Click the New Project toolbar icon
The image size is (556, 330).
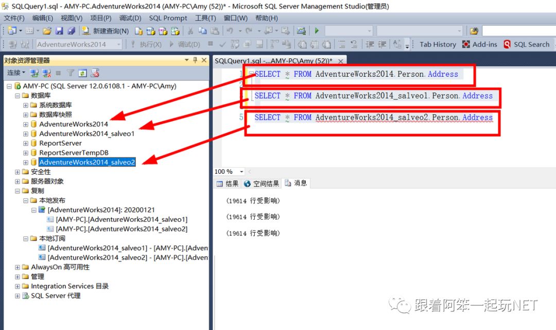(12, 31)
